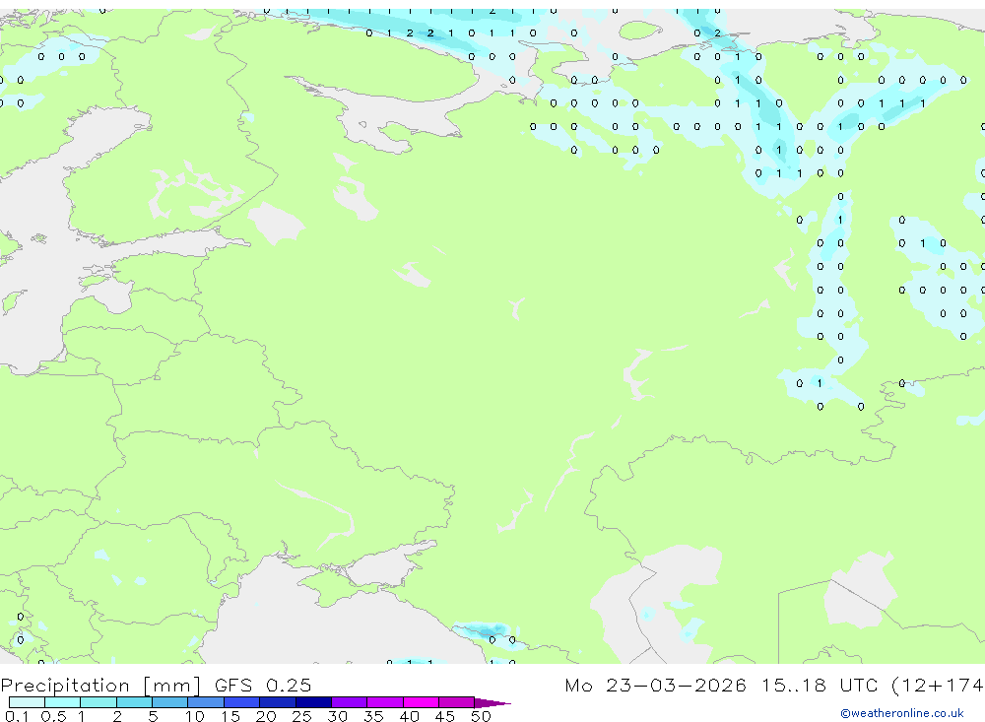Pick the 45–50 mm dark magenta swatch
Image resolution: width=985 pixels, height=722 pixels.
click(457, 702)
